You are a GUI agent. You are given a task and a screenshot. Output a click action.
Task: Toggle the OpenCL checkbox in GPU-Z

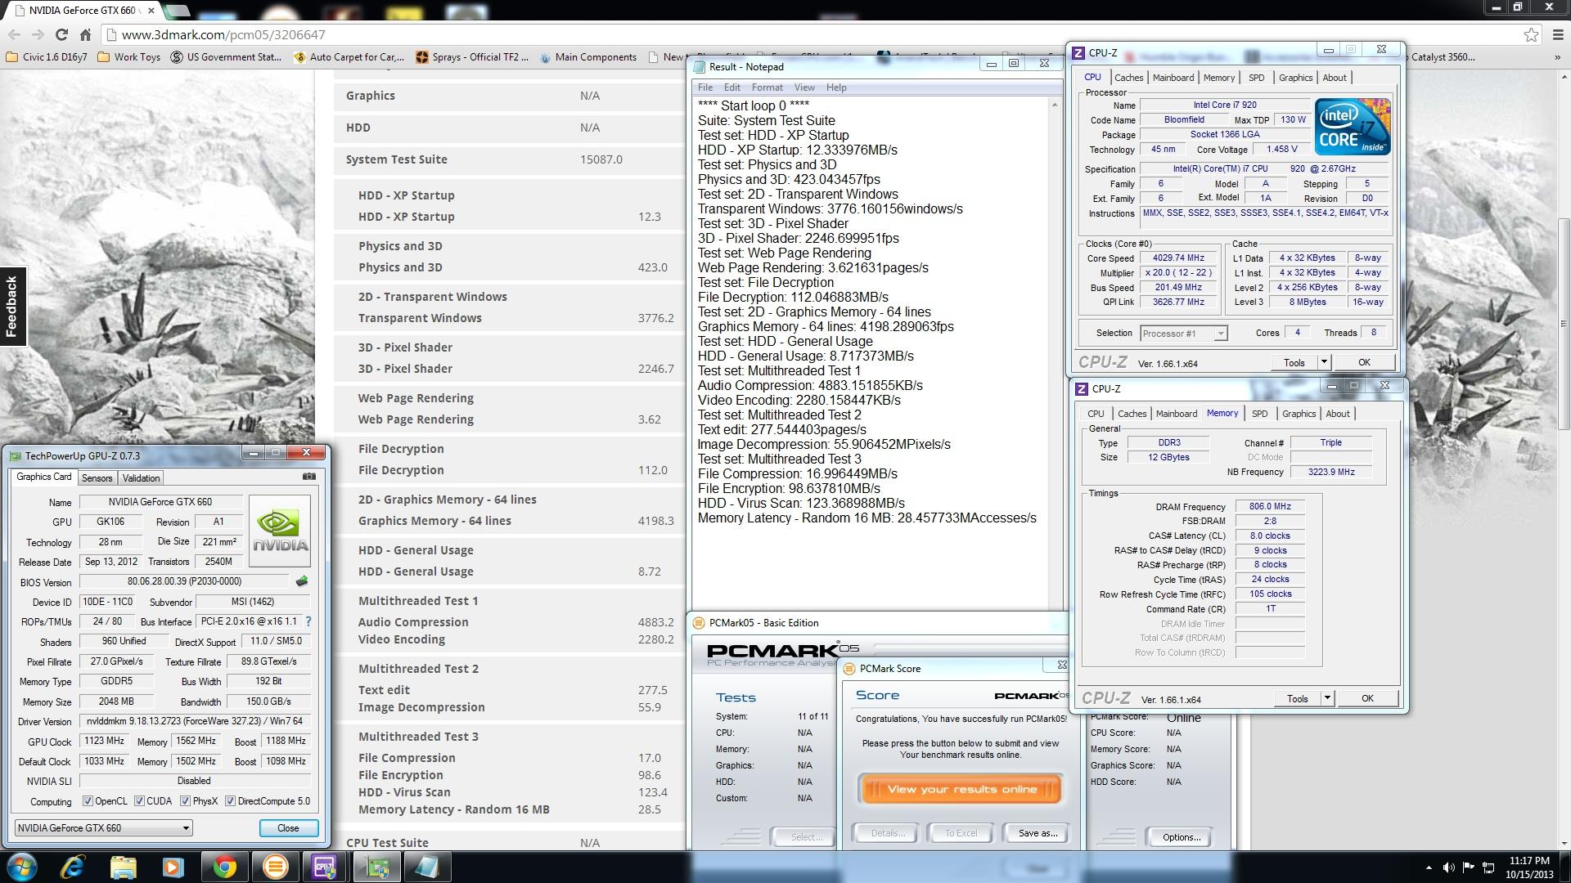tap(88, 801)
